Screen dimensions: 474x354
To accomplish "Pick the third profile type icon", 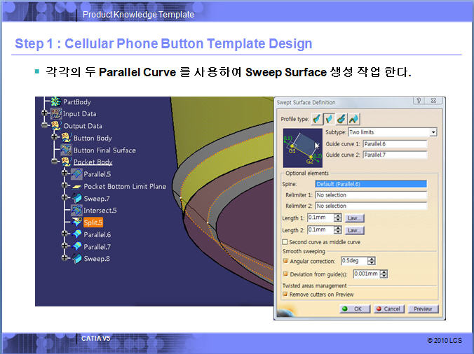I will [340, 118].
